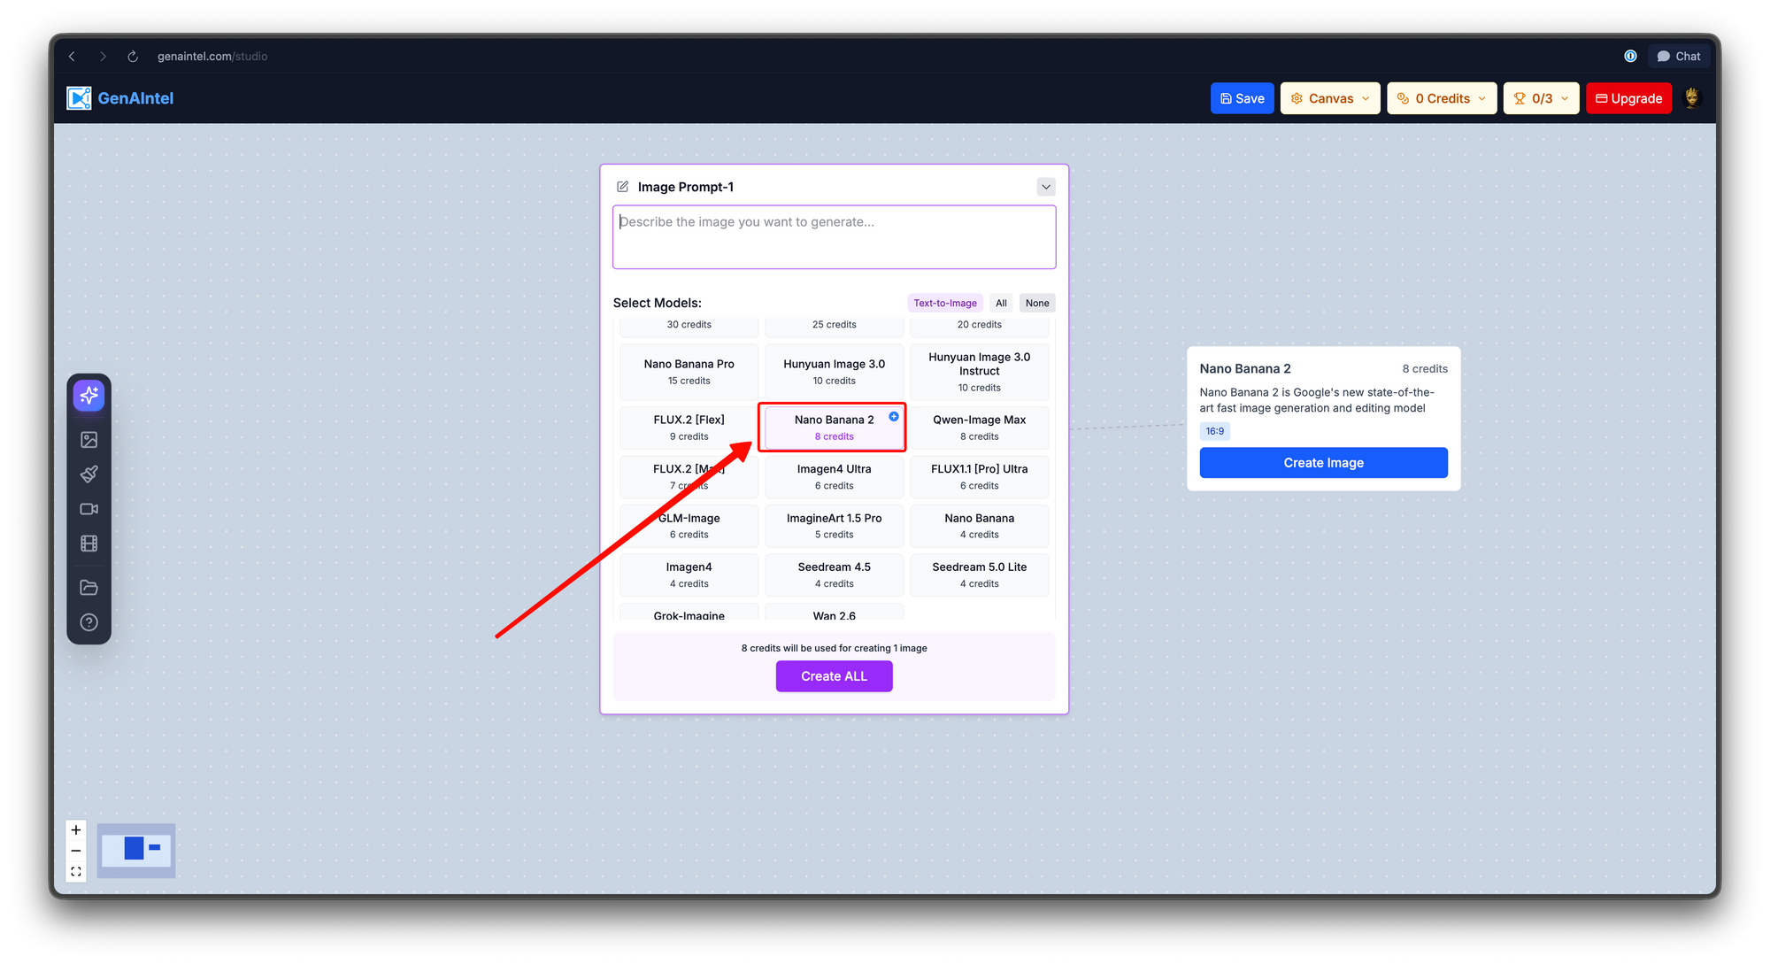Click the Create ALL button
This screenshot has width=1770, height=964.
[835, 676]
